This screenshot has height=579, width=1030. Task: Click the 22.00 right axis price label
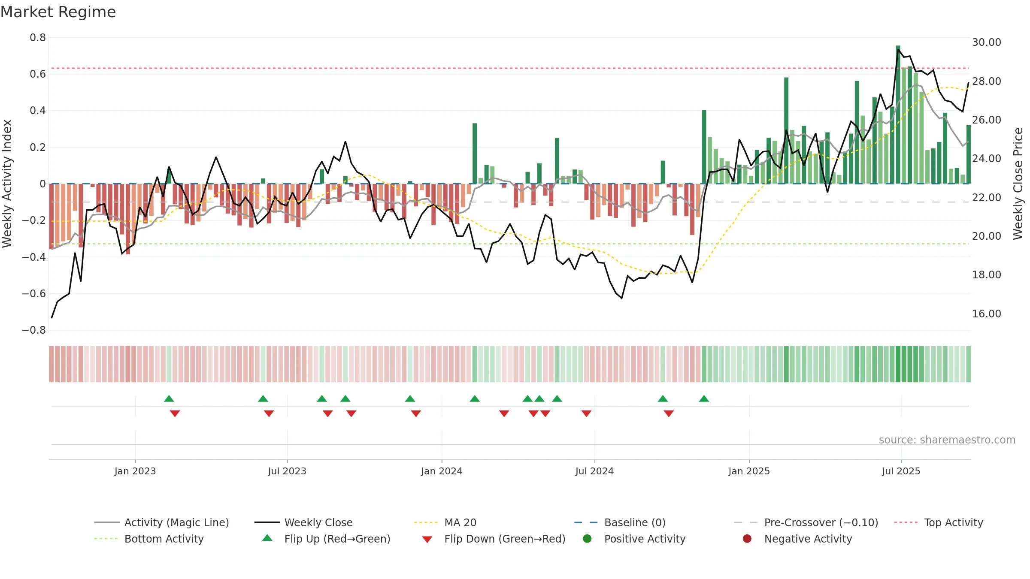(x=986, y=198)
